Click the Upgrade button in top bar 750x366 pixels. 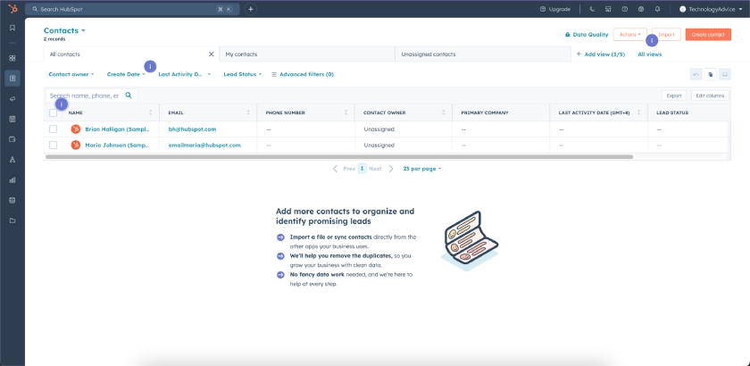click(x=554, y=9)
